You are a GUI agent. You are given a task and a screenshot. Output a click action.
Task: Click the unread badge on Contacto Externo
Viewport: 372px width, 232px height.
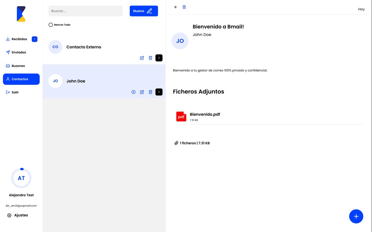pyautogui.click(x=159, y=57)
